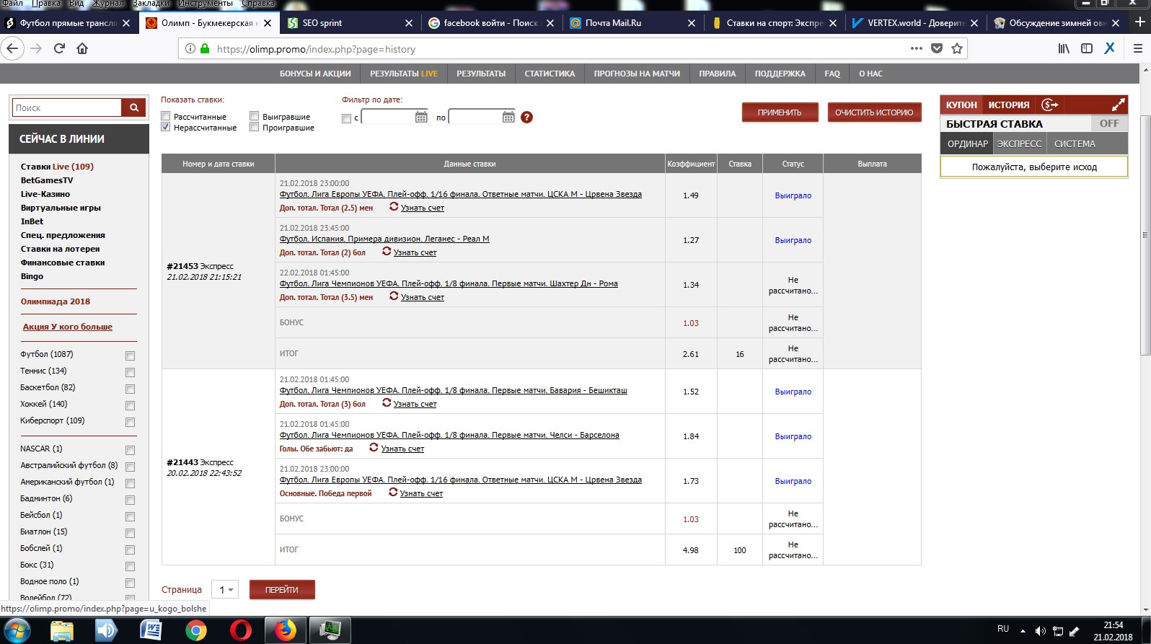Switch to the SEO sprint browser tab

(x=350, y=22)
